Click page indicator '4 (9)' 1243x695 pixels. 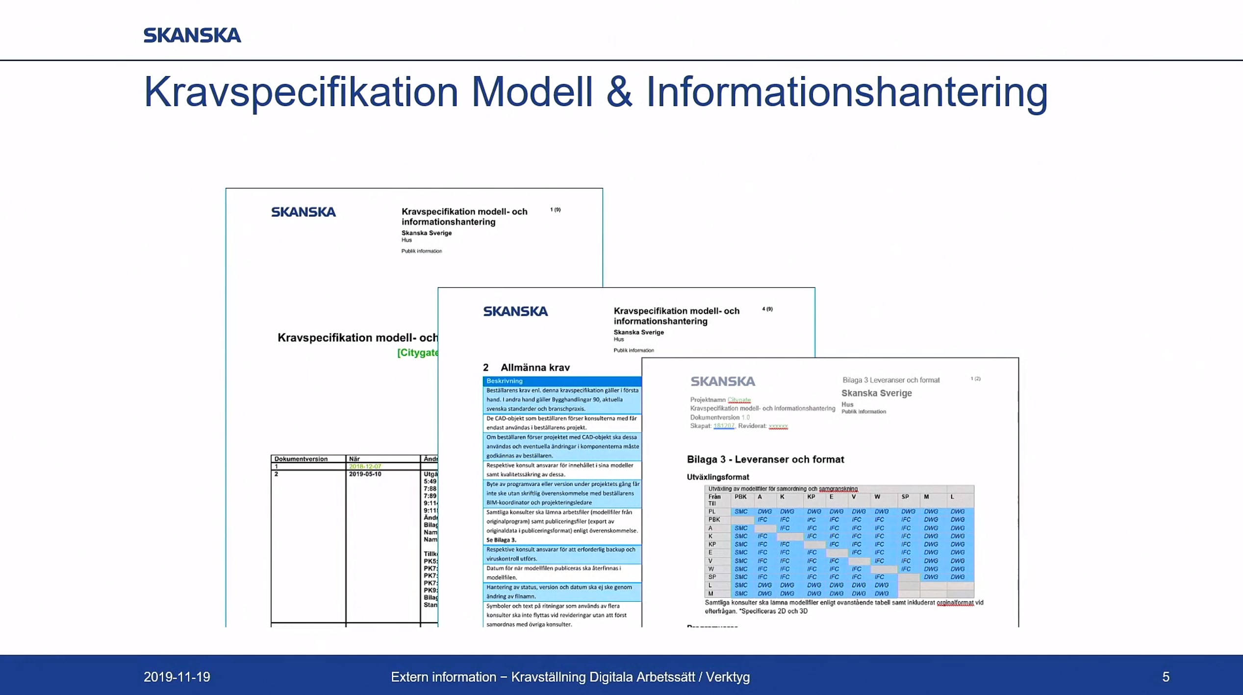(x=767, y=309)
